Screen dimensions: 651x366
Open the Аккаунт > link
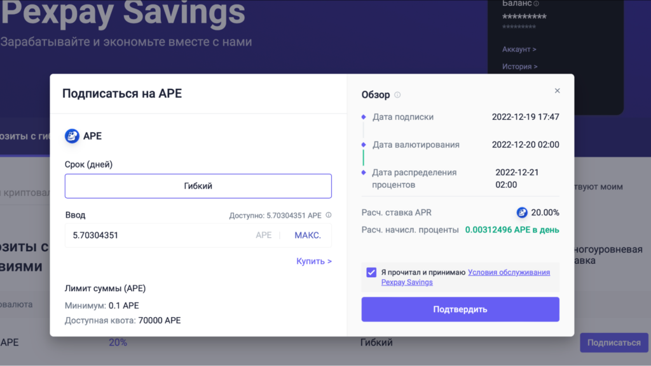click(519, 49)
